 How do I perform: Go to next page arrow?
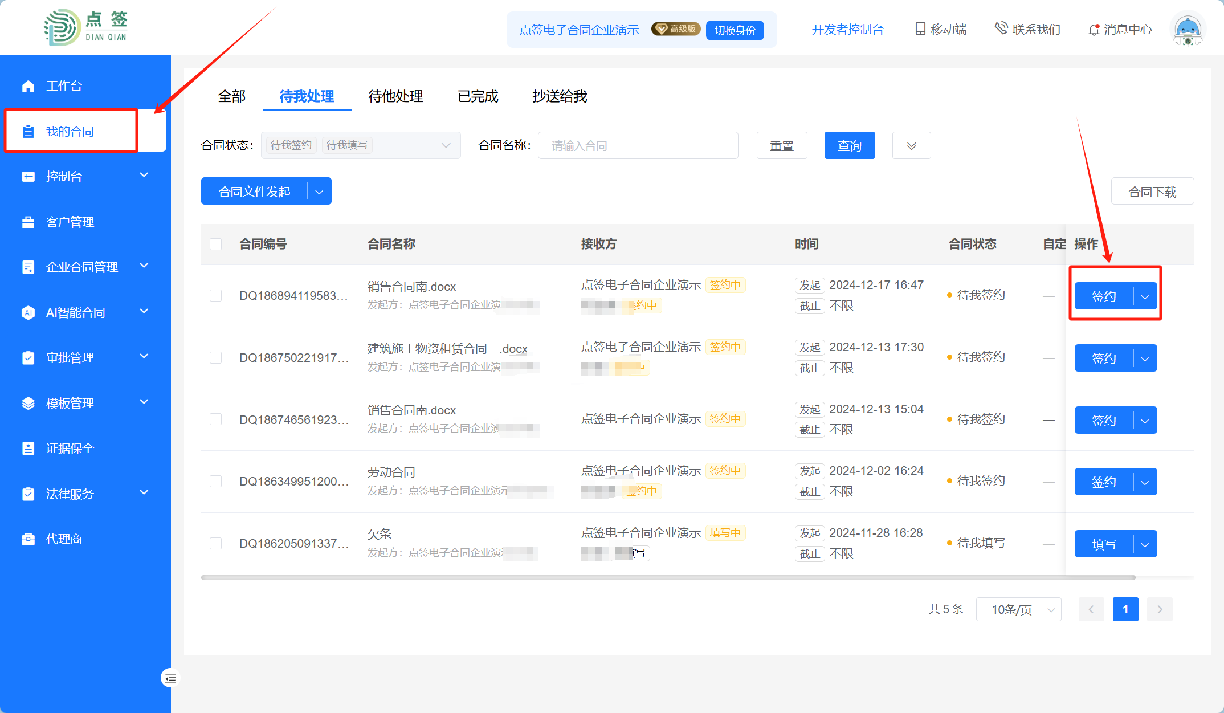tap(1160, 609)
